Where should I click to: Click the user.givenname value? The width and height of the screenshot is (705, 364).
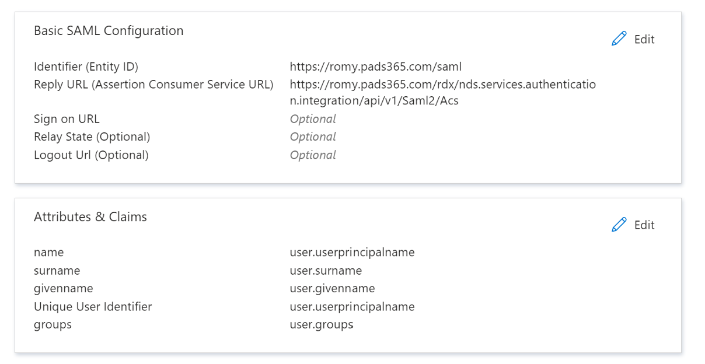pos(333,289)
